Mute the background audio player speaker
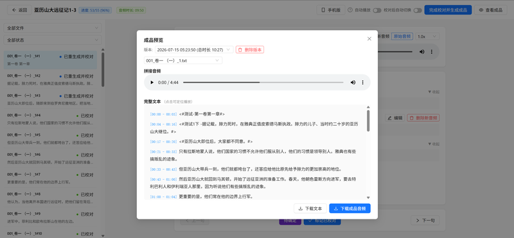 (x=422, y=52)
